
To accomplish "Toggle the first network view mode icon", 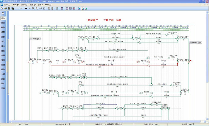I will click(67, 8).
